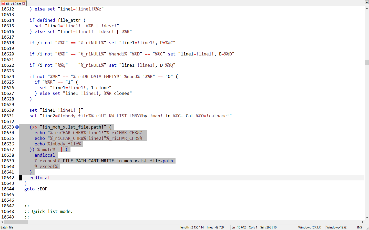The width and height of the screenshot is (369, 230).
Task: Click 'FILE_PATH_CANT_WRITE' text on line 10639
Action: pyautogui.click(x=88, y=161)
